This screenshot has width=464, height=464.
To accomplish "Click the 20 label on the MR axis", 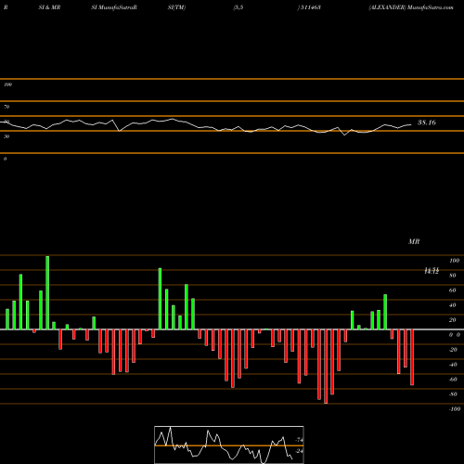I will pyautogui.click(x=452, y=320).
